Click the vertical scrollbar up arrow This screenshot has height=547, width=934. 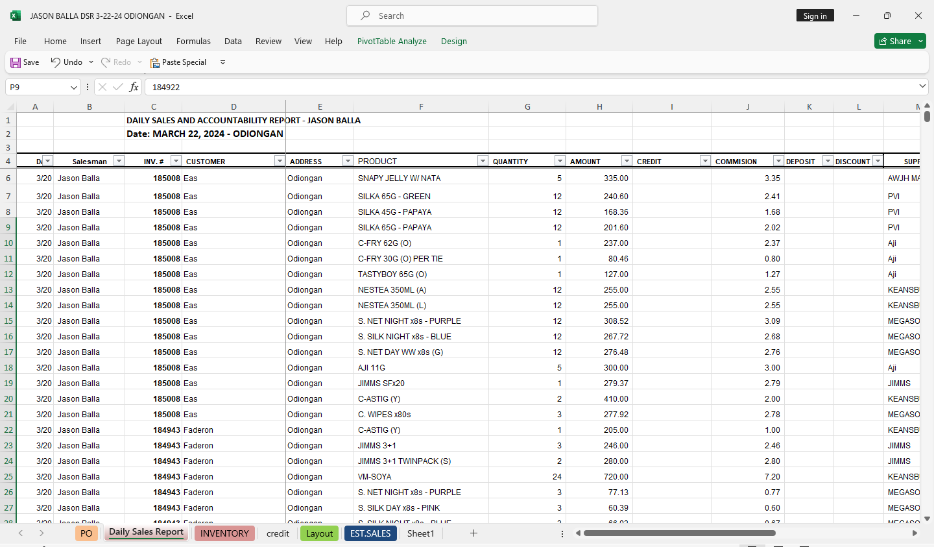pyautogui.click(x=927, y=105)
